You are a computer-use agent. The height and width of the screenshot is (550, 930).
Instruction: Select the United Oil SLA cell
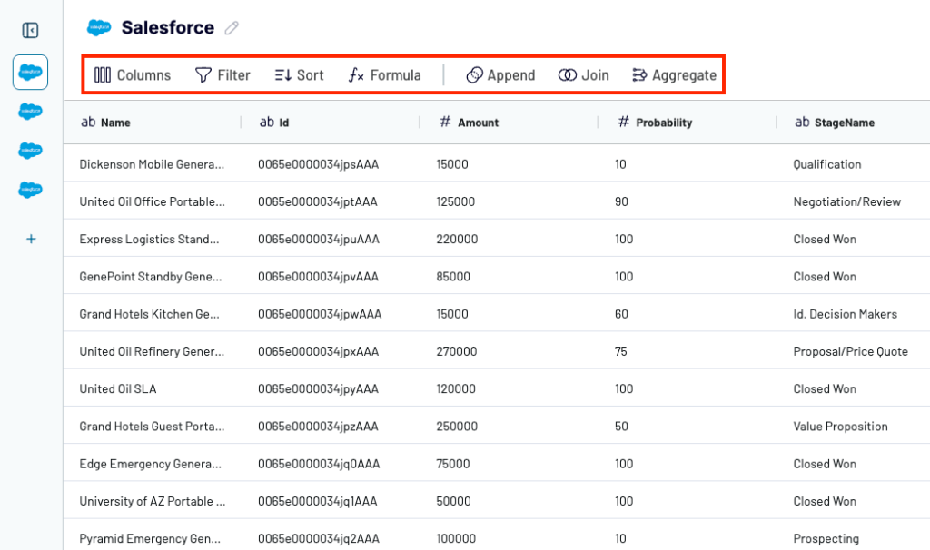[x=118, y=388]
